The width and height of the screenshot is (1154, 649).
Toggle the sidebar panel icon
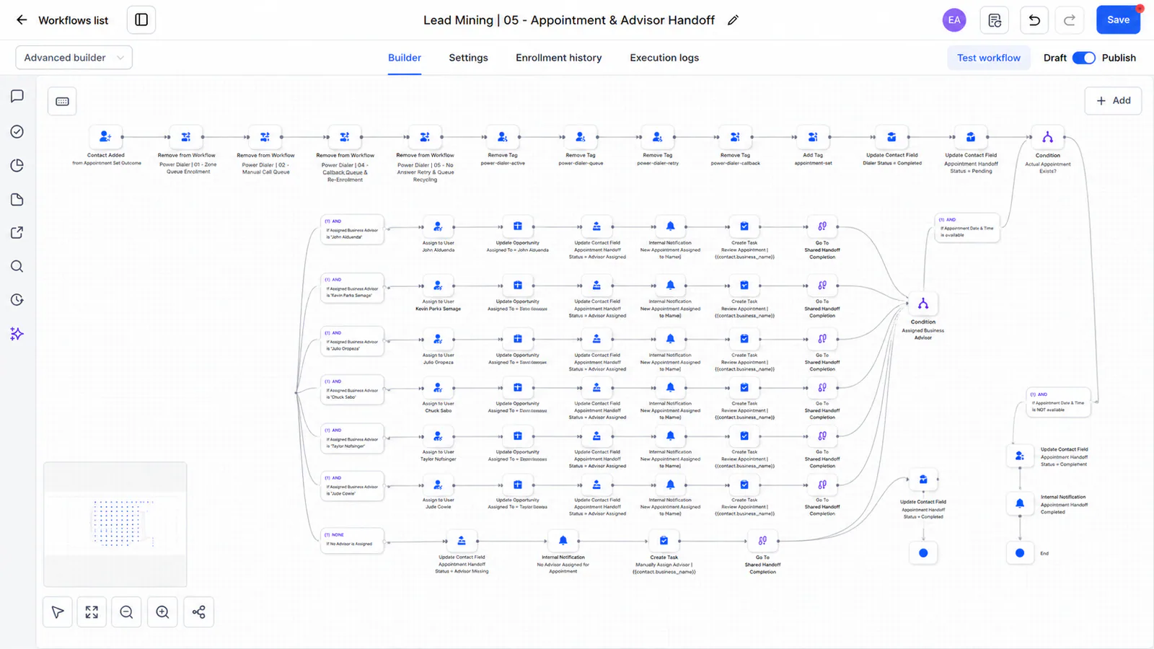coord(141,20)
